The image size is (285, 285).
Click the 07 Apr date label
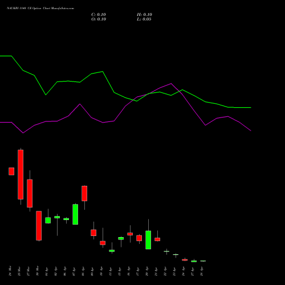tap(74, 271)
